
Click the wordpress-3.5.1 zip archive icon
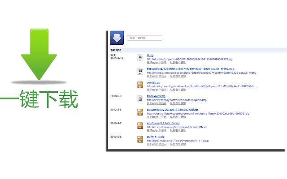coord(140,126)
